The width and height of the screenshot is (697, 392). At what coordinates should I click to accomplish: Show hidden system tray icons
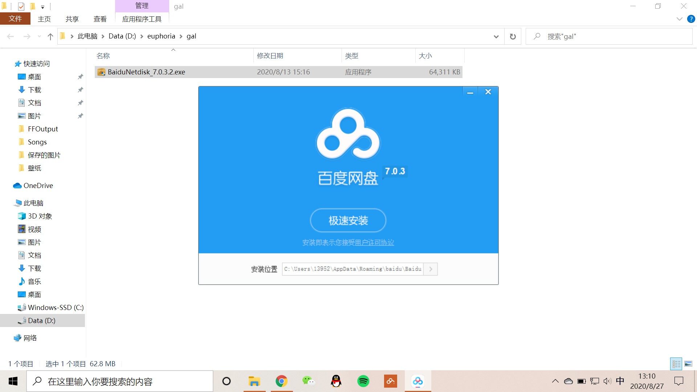pyautogui.click(x=555, y=381)
